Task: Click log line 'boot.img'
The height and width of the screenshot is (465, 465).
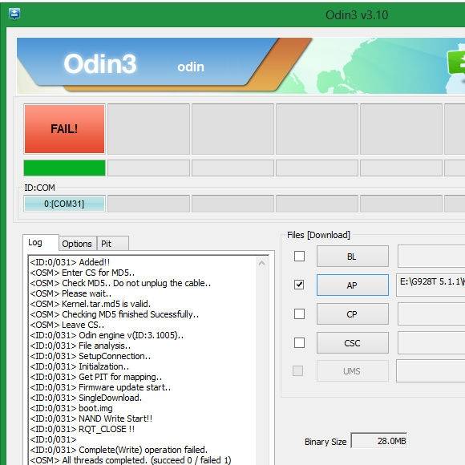Action: [x=71, y=408]
